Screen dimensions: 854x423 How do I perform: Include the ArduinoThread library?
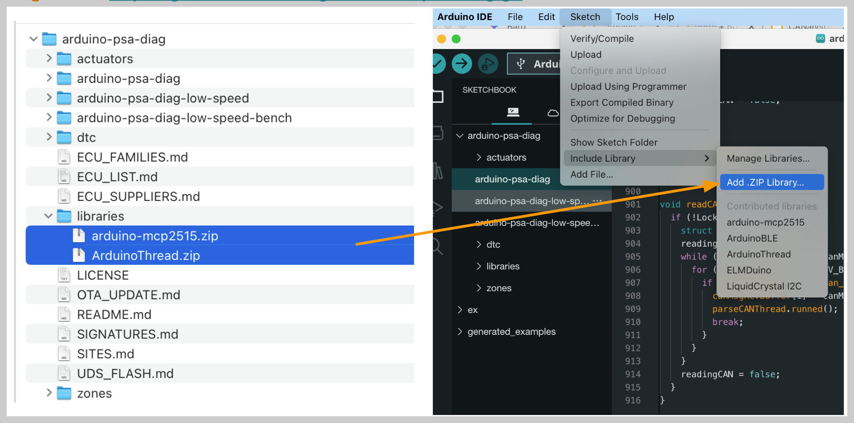point(772,255)
